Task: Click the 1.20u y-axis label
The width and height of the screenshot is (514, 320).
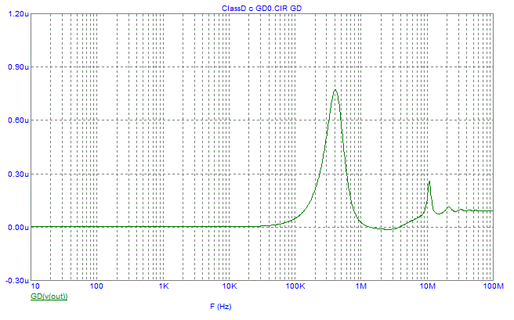Action: [x=18, y=14]
